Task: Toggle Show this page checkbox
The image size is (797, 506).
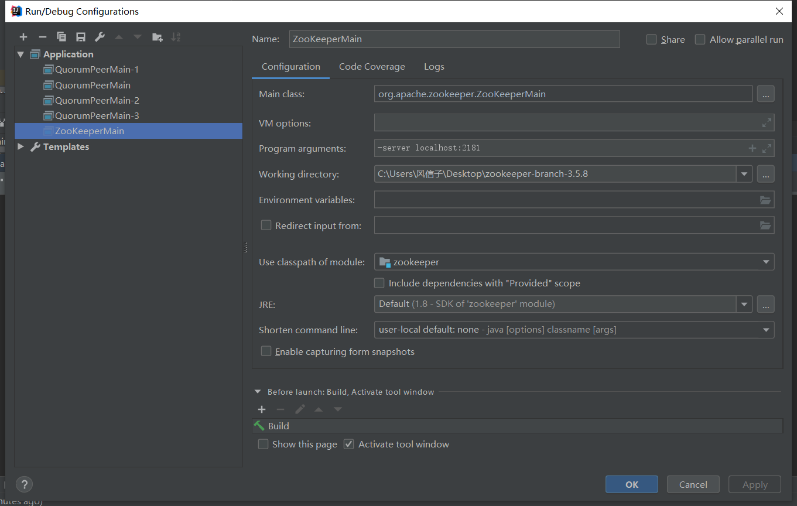Action: (x=264, y=444)
